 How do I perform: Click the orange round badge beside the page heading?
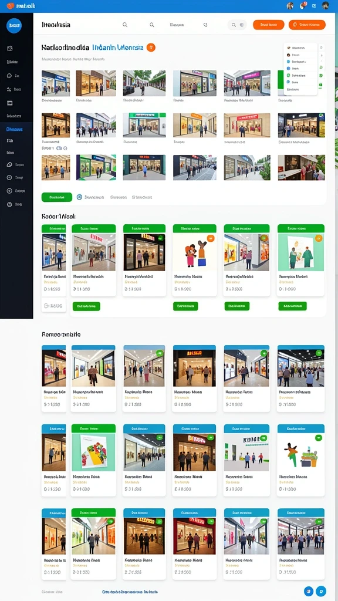pos(151,48)
